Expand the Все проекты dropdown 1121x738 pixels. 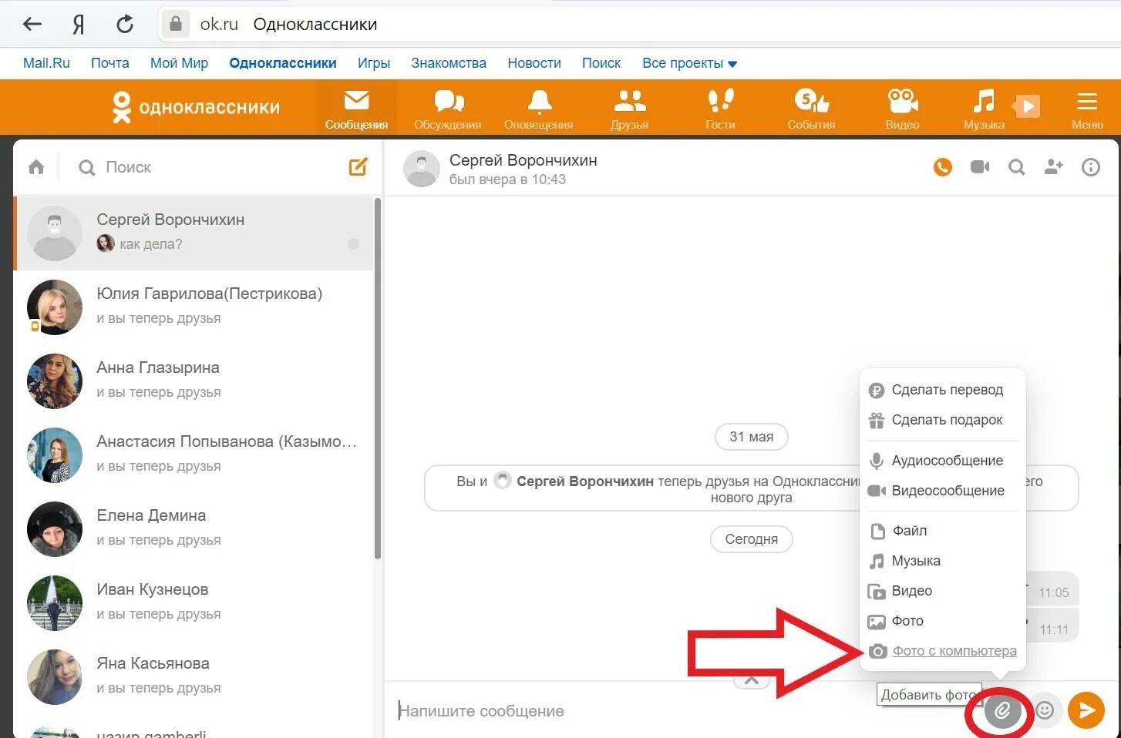(689, 63)
